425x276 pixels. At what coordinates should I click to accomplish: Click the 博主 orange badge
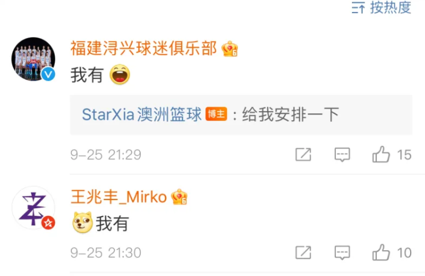[x=216, y=114]
